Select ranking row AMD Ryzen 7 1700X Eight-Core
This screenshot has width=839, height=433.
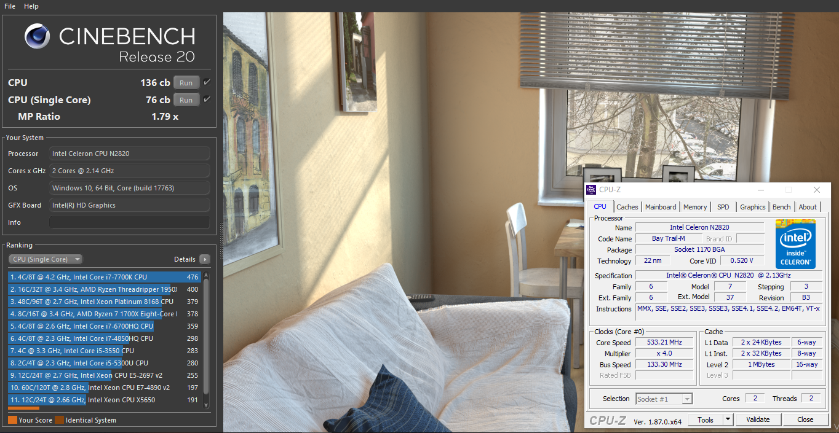point(105,314)
